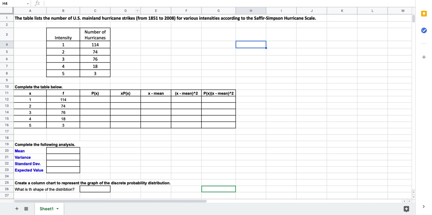Viewport: 432px width, 215px height.
Task: Select column B header
Action: coord(63,11)
